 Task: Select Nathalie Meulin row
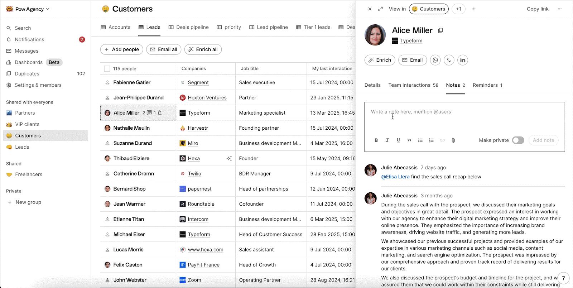(x=138, y=128)
